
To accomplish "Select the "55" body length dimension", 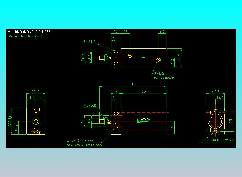I will [x=144, y=91].
